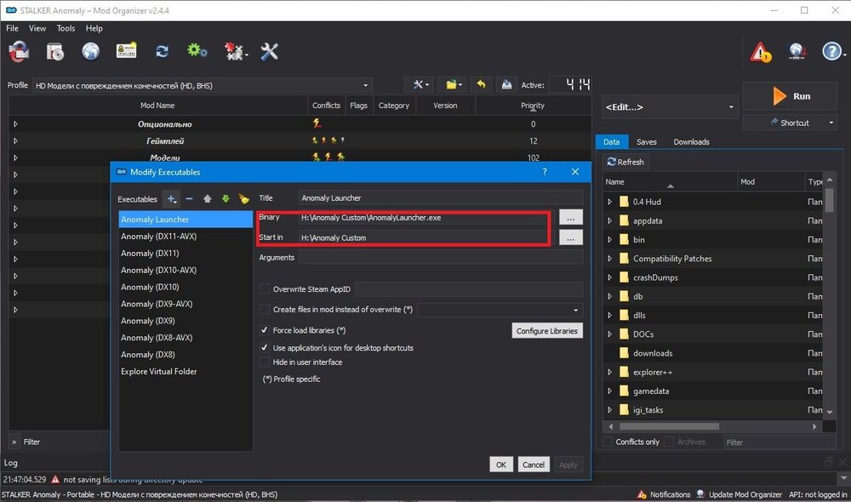Select Anomaly (DX11) in executables list

[x=150, y=254]
